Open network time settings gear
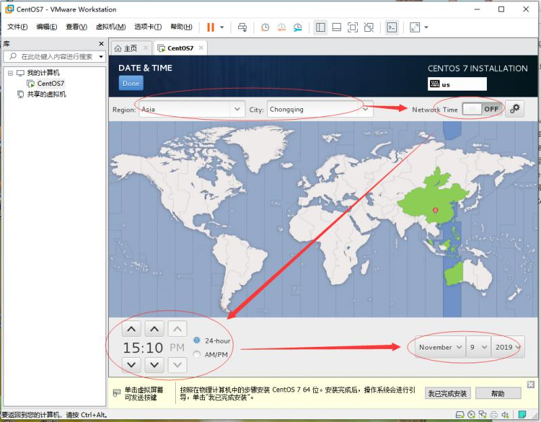This screenshot has height=422, width=541. (x=515, y=109)
